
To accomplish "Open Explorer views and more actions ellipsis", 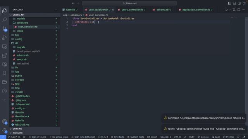I will pyautogui.click(x=56, y=10).
